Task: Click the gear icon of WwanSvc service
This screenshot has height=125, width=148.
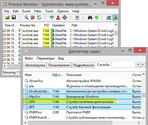Action: [26, 81]
